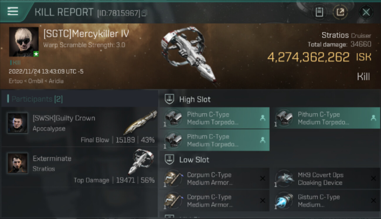Open the clipboard report icon

tap(319, 12)
